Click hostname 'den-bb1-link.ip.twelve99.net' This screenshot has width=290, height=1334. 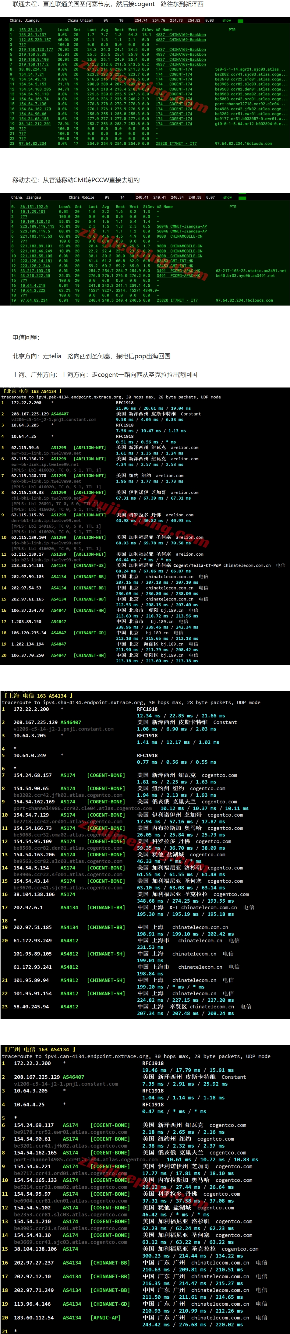46,520
